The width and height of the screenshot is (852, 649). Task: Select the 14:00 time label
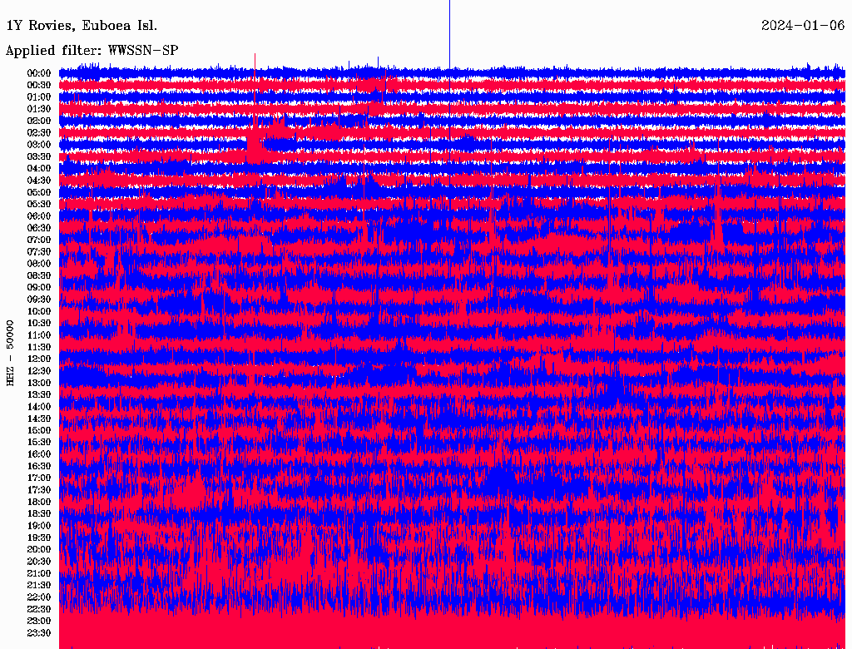39,407
